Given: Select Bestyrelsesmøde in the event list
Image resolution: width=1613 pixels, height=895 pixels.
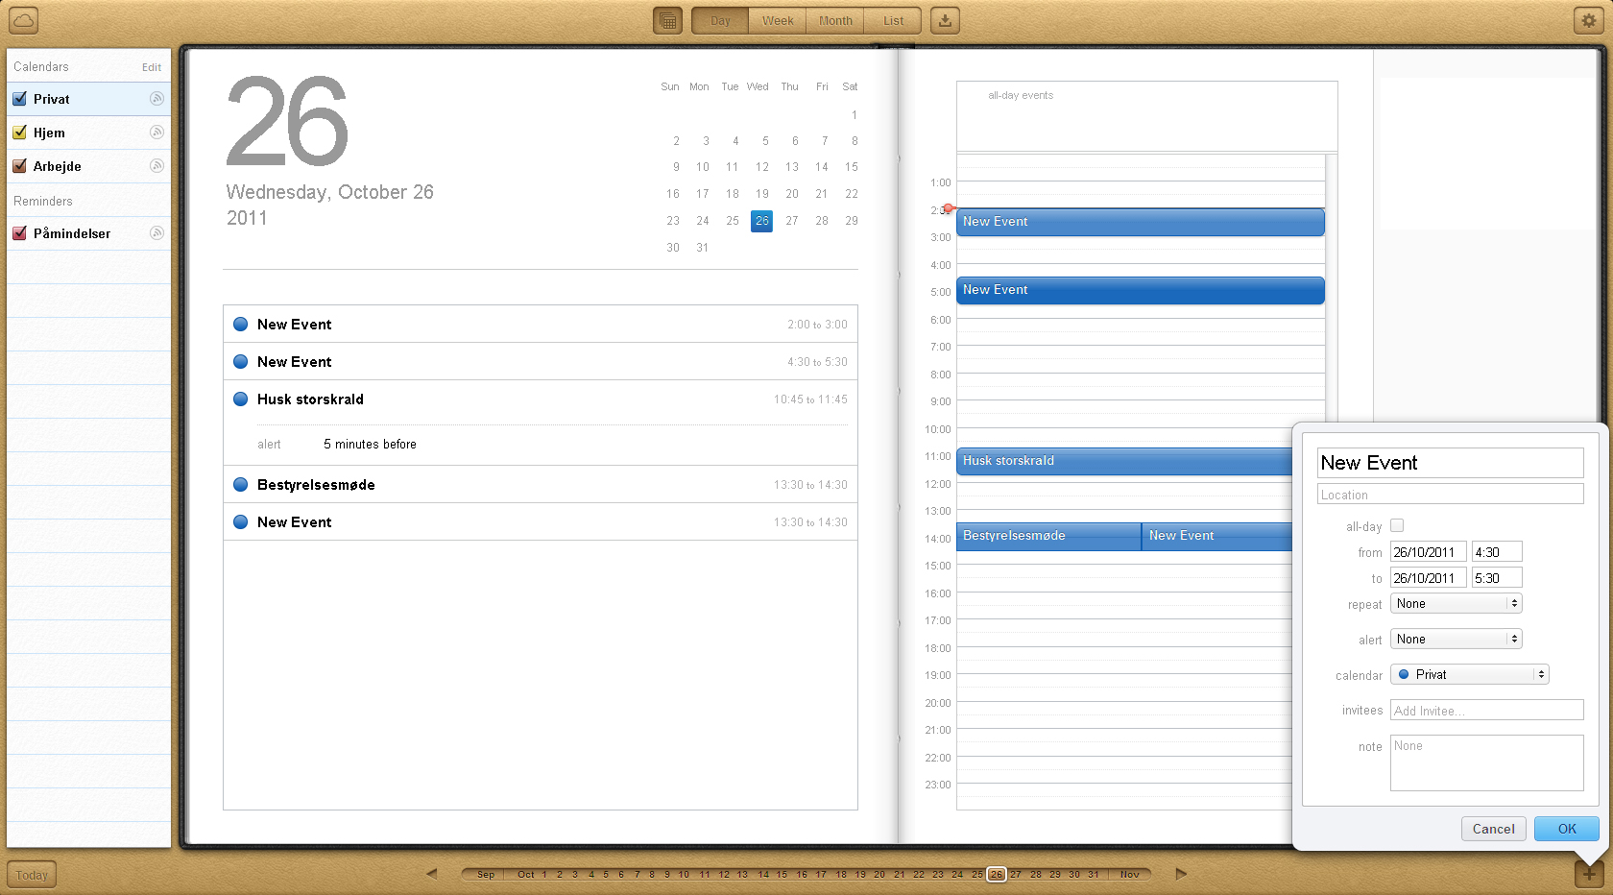Looking at the screenshot, I should (x=541, y=485).
